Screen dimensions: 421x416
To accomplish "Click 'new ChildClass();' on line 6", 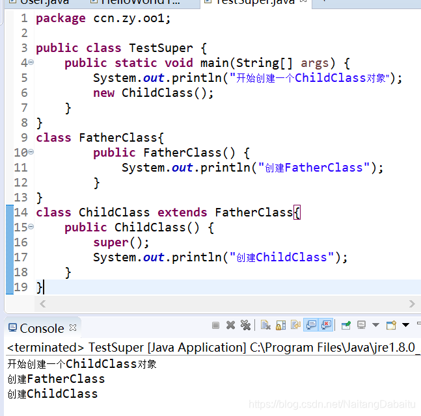I will 154,93.
